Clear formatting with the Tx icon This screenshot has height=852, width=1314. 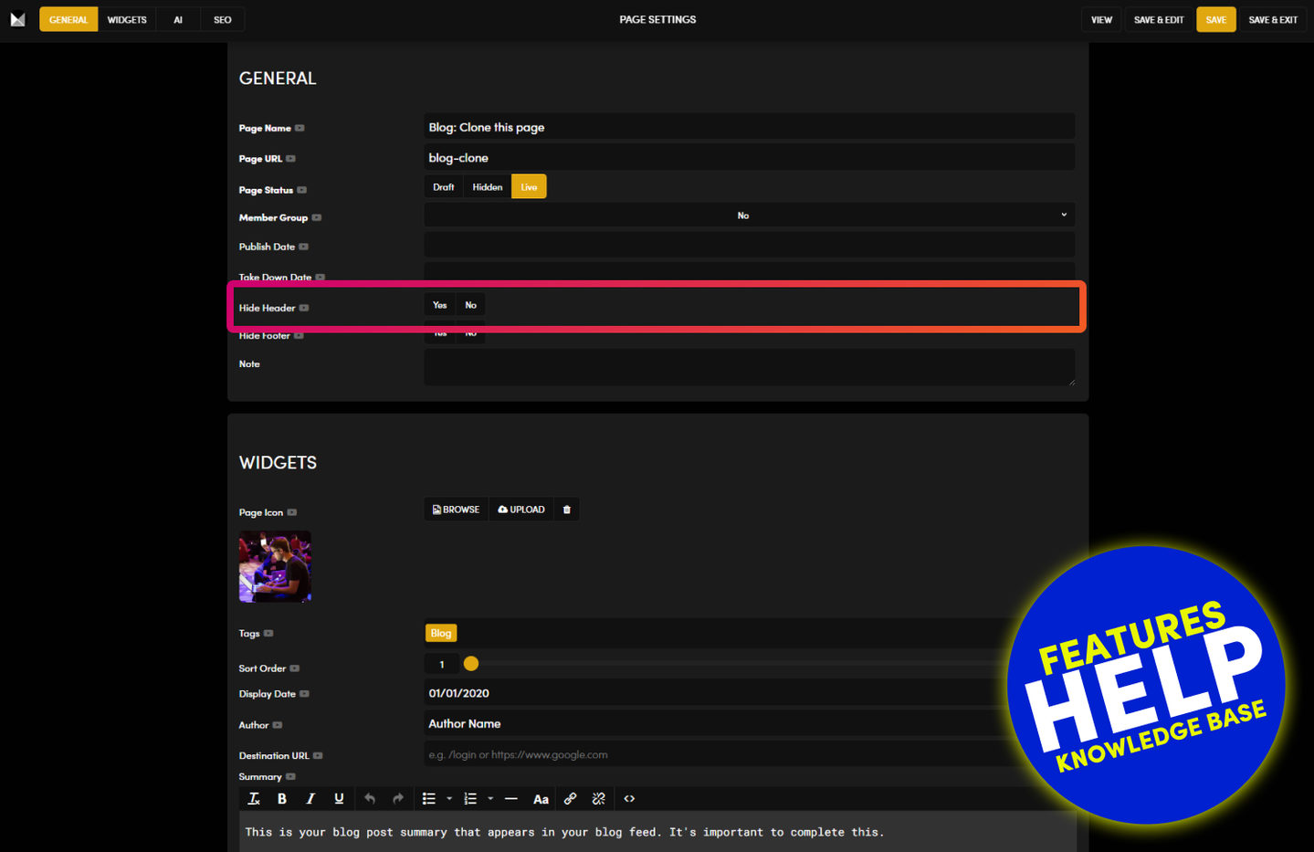pyautogui.click(x=254, y=799)
